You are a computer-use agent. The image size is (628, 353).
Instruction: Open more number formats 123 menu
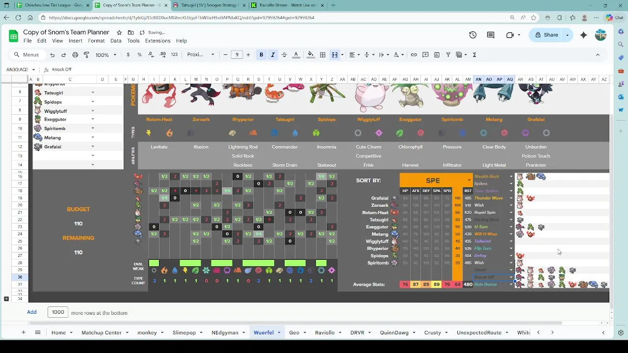pos(174,55)
